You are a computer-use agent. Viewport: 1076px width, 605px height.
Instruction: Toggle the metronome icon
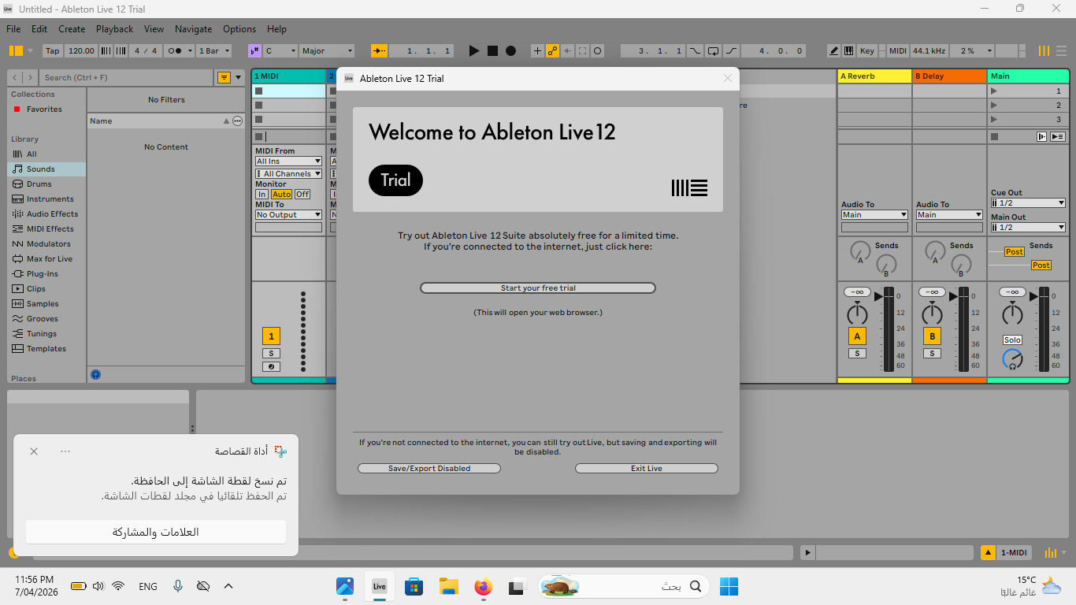coord(176,51)
